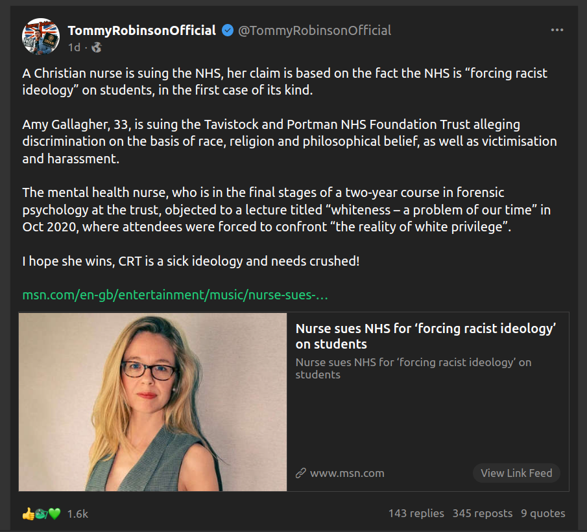
Task: Click the blue verified badge icon
Action: [x=228, y=30]
